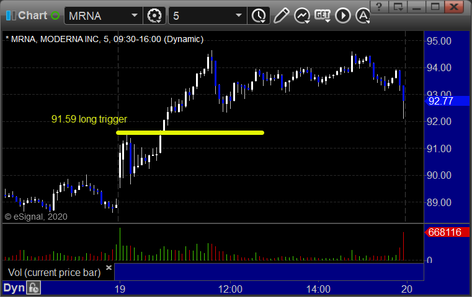The width and height of the screenshot is (472, 297).
Task: Click the 89.00 price axis label
Action: tap(439, 203)
